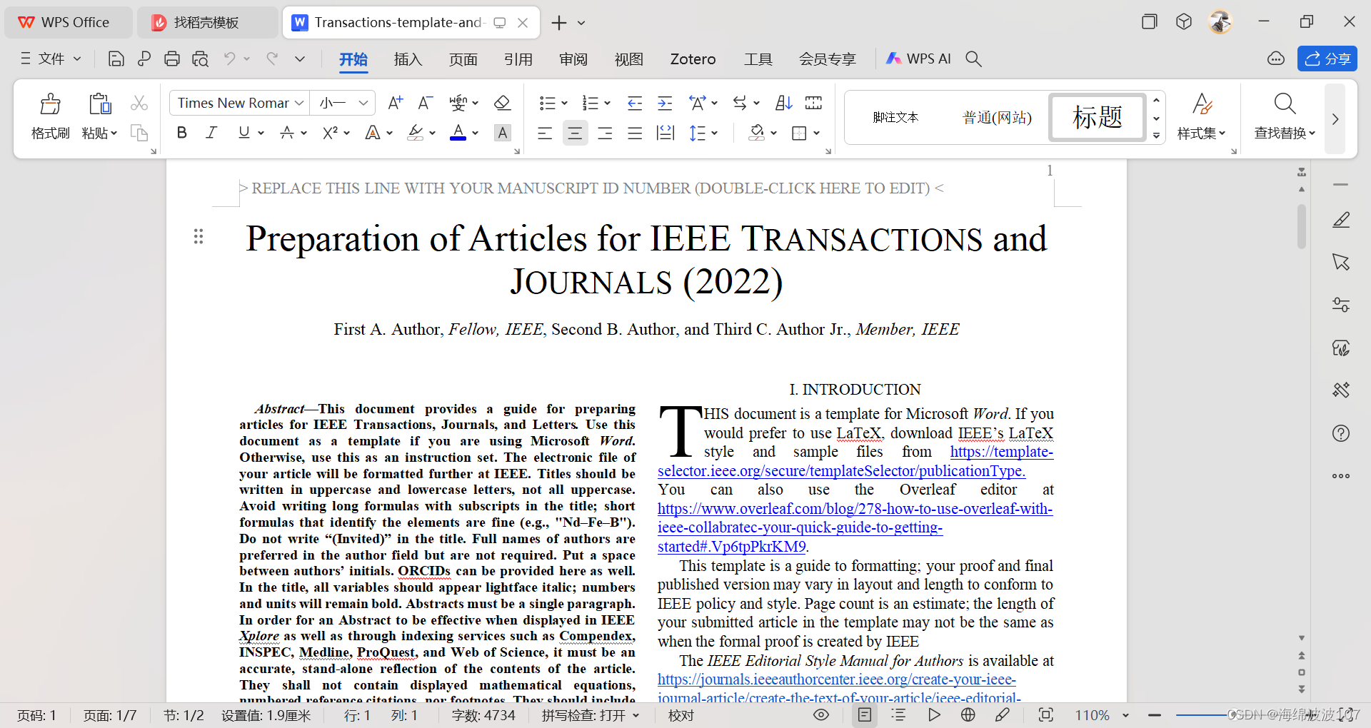The image size is (1371, 728).
Task: Increase font size with the A+ icon
Action: pos(395,103)
